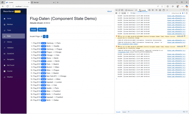This screenshot has width=189, height=114.
Task: Click Flug #100 Hamburg to Paris row
Action: click(x=47, y=43)
